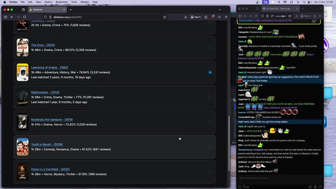336x189 pixels.
Task: Open Spotlight search in the menu bar
Action: pos(304,2)
